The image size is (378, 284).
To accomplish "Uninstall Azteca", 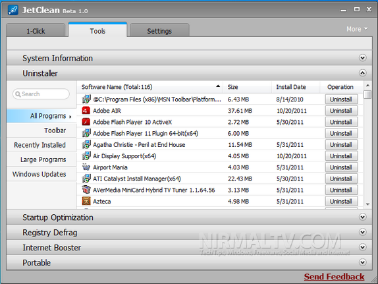I will [x=341, y=201].
